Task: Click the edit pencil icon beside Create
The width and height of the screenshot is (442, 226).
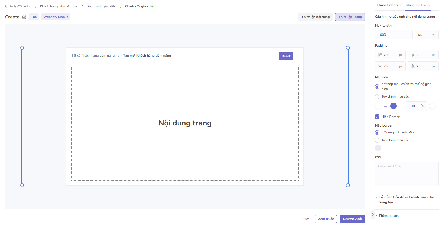Action: (24, 17)
